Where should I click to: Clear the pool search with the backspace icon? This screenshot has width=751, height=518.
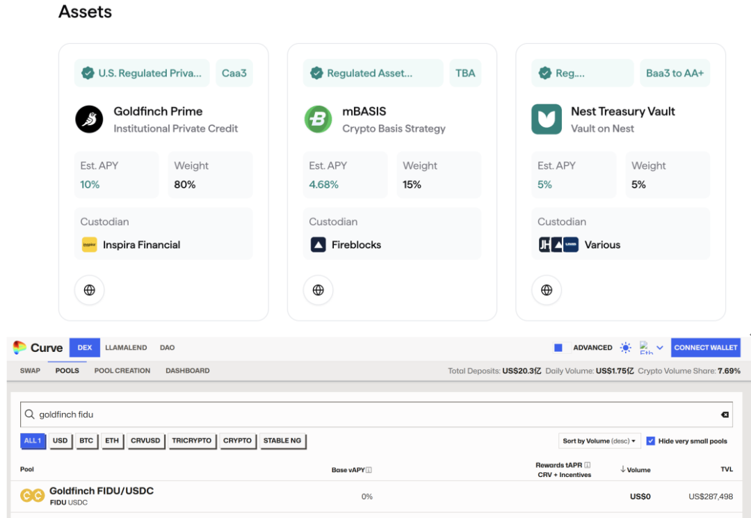pos(725,414)
